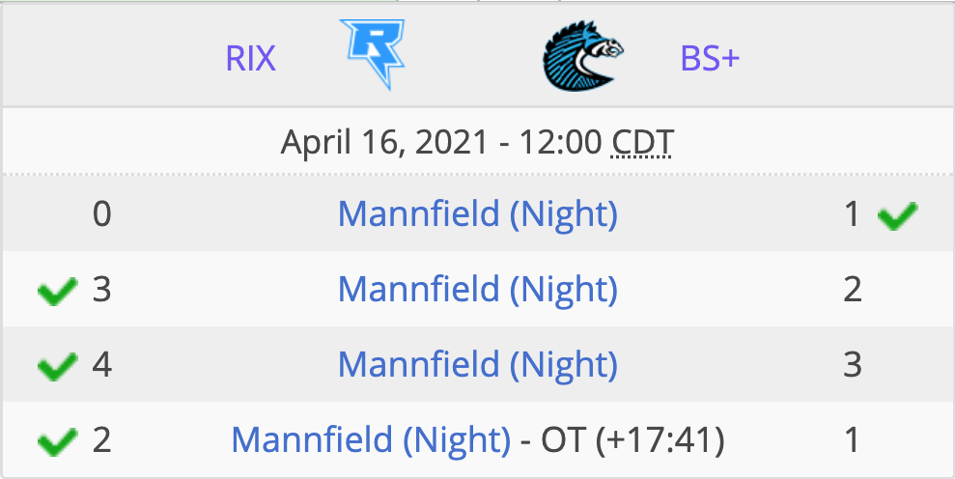Image resolution: width=955 pixels, height=479 pixels.
Task: Click the BS+ score 1 in the overtime game
Action: pyautogui.click(x=853, y=440)
